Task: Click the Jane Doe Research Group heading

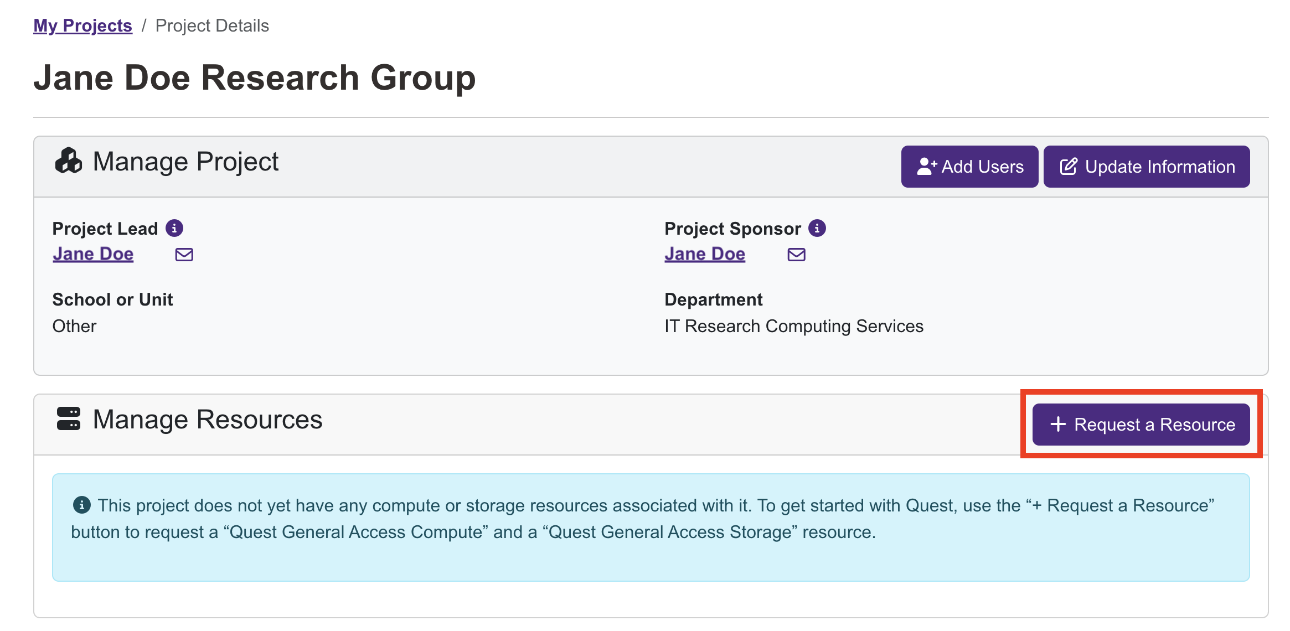Action: (255, 77)
